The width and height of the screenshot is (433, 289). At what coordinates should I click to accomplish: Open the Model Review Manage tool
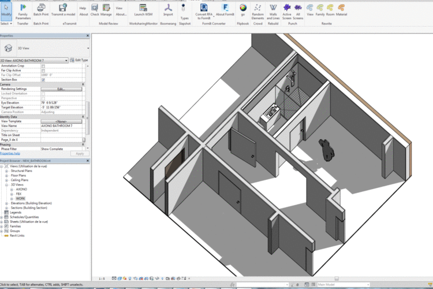106,10
